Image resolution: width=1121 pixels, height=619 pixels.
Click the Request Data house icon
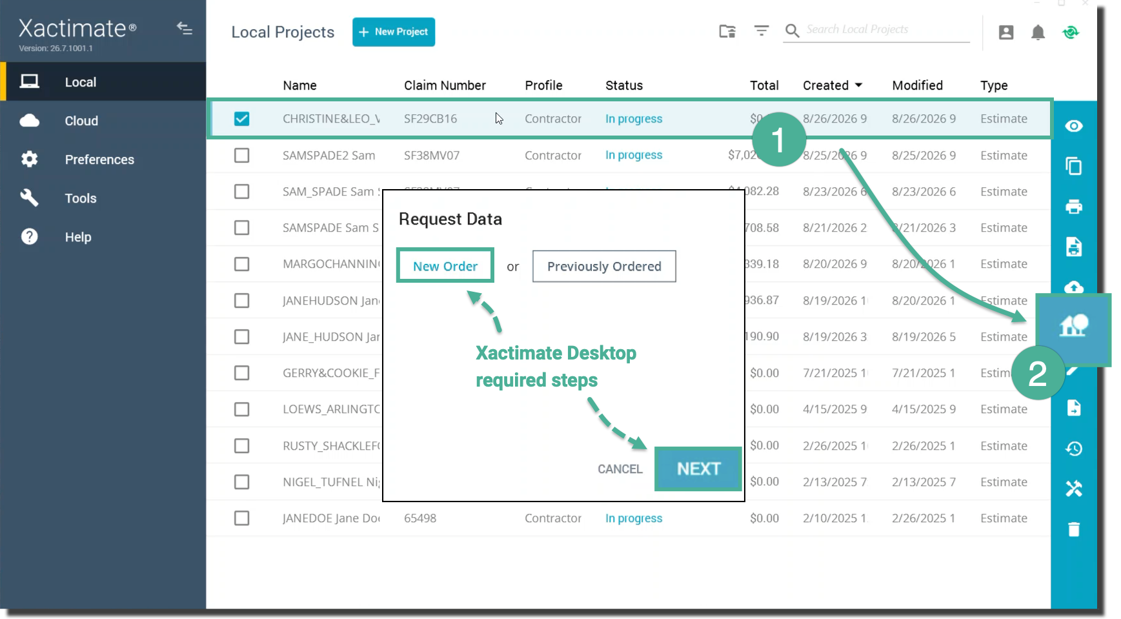(x=1073, y=326)
